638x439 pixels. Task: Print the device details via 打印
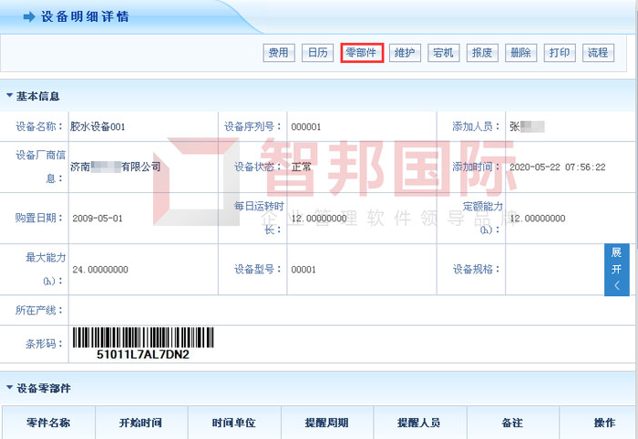pyautogui.click(x=559, y=53)
